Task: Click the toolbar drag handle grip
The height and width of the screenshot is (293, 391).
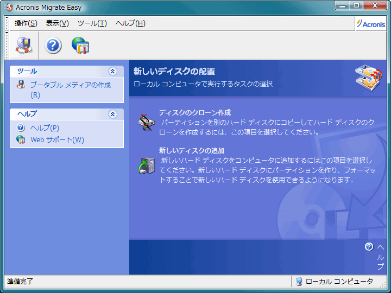Action: pos(7,46)
